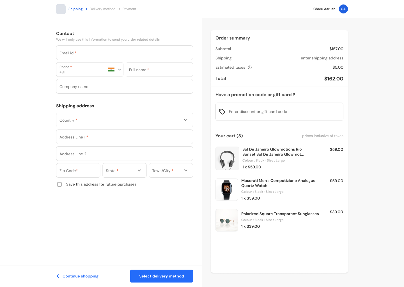Focus the Address Line 1 field

point(125,137)
